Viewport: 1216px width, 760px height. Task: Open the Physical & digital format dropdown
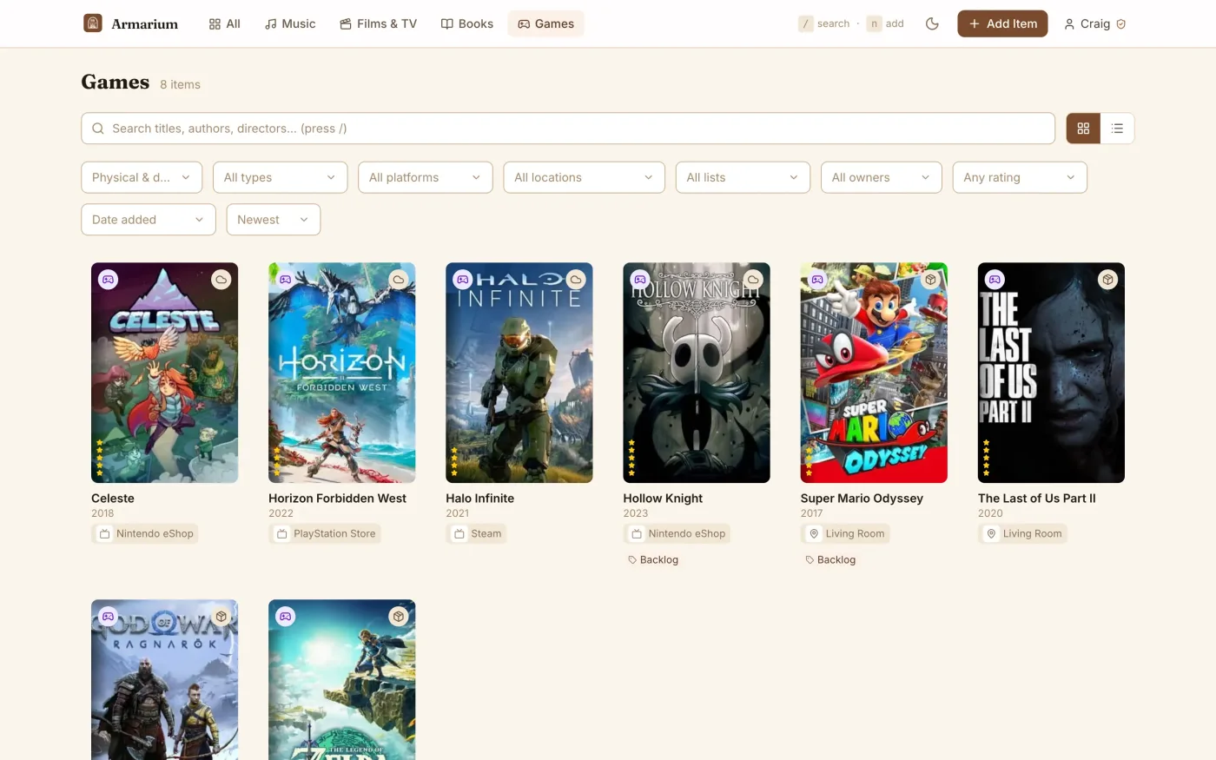[142, 177]
